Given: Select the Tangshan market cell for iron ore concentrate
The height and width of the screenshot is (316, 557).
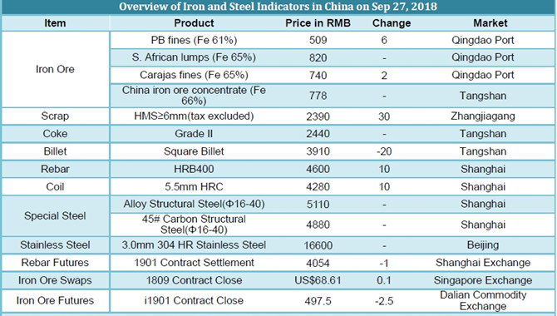Looking at the screenshot, I should point(483,96).
